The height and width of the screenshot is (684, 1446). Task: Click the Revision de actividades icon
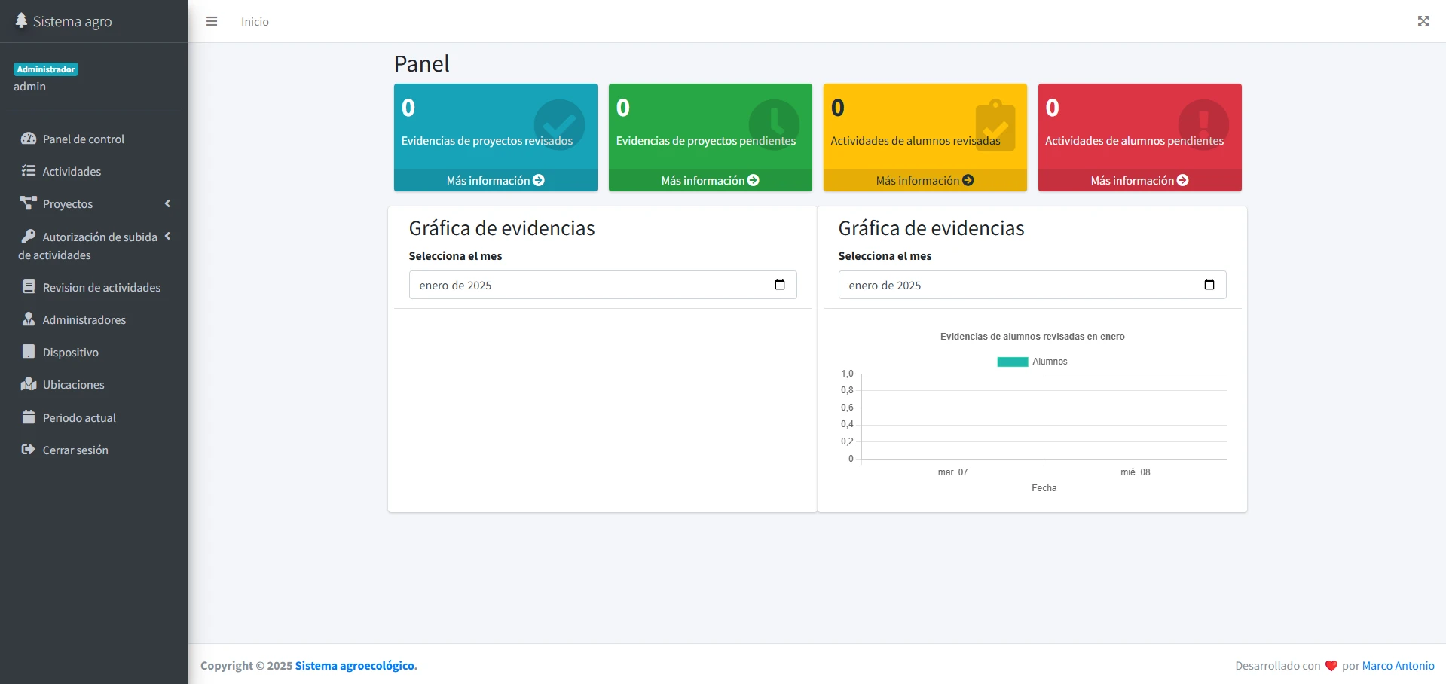coord(29,287)
